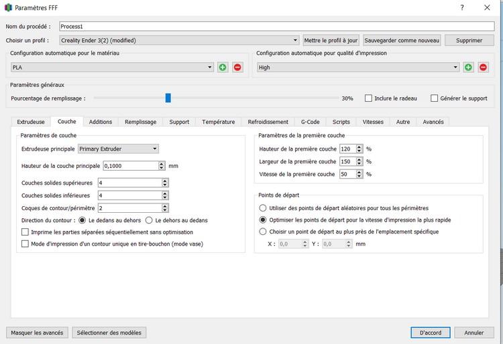Click the first layer width value field
The width and height of the screenshot is (503, 344).
click(x=347, y=161)
